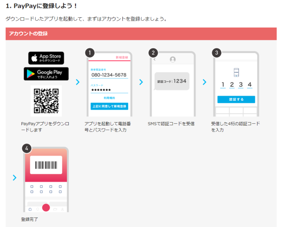Click the barcode card on the PayPay screen
Image resolution: width=281 pixels, height=227 pixels.
[46, 165]
